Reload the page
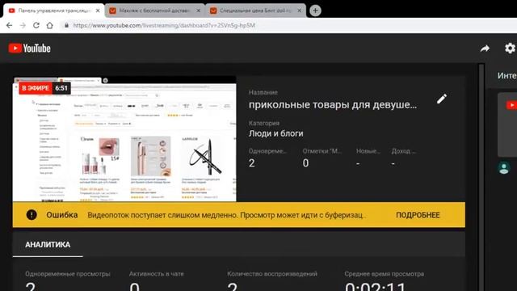The height and width of the screenshot is (291, 517). pos(36,25)
